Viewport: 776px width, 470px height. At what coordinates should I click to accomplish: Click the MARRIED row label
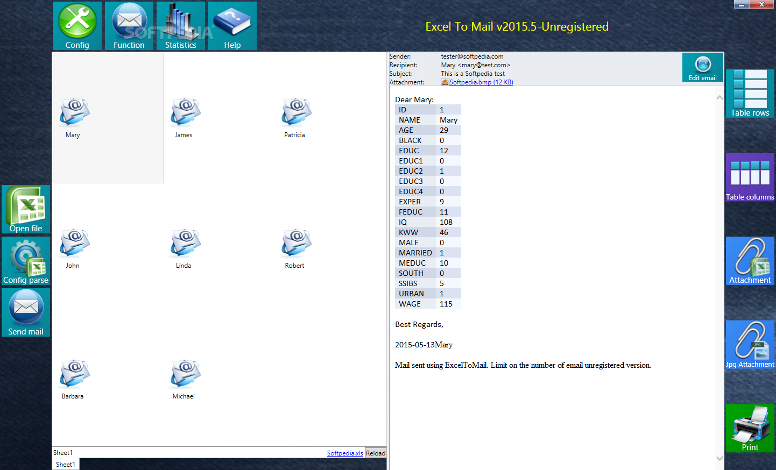click(x=415, y=253)
